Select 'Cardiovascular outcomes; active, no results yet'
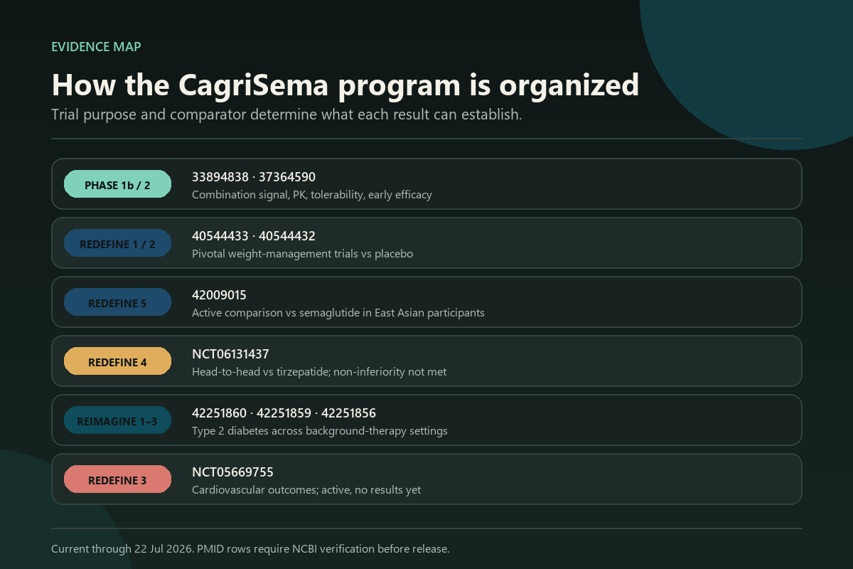The image size is (853, 569). 306,490
